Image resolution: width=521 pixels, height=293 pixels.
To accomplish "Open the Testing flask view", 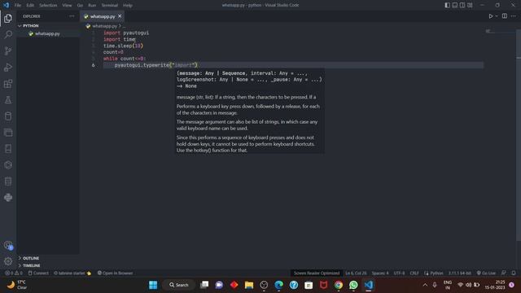I will coord(8,99).
